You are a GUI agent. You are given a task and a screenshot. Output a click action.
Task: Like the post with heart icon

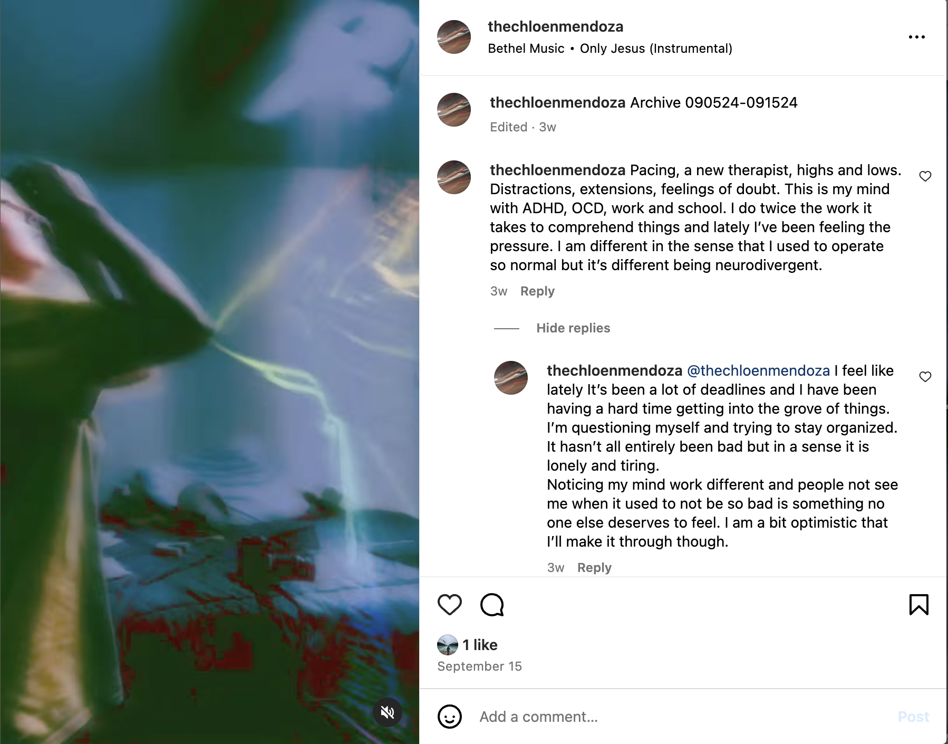click(450, 605)
